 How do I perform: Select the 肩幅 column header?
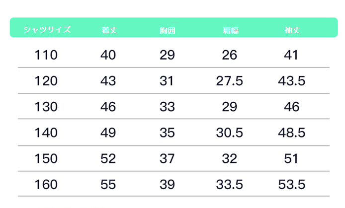pyautogui.click(x=231, y=31)
